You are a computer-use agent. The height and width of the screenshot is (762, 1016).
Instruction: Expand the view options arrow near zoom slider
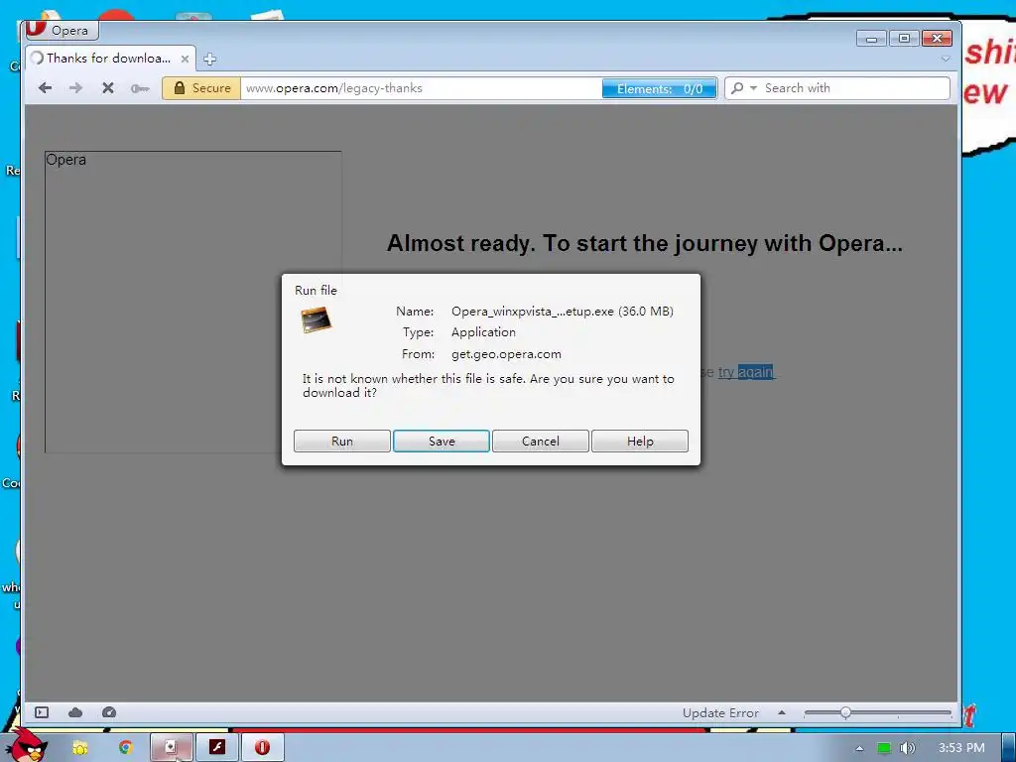coord(782,712)
